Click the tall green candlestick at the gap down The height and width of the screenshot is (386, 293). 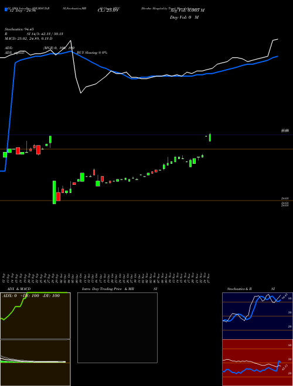pyautogui.click(x=54, y=192)
